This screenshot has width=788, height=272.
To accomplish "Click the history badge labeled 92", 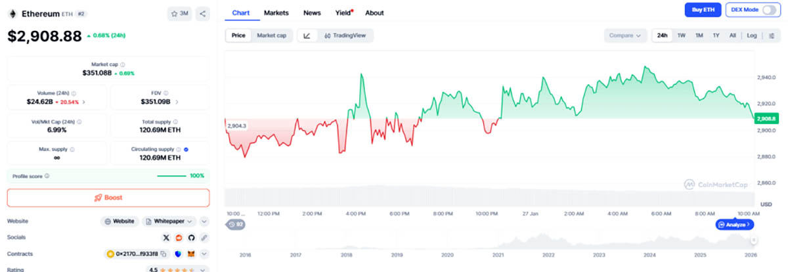I will (234, 225).
